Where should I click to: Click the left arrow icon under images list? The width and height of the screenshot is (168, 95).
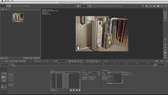click(x=77, y=90)
